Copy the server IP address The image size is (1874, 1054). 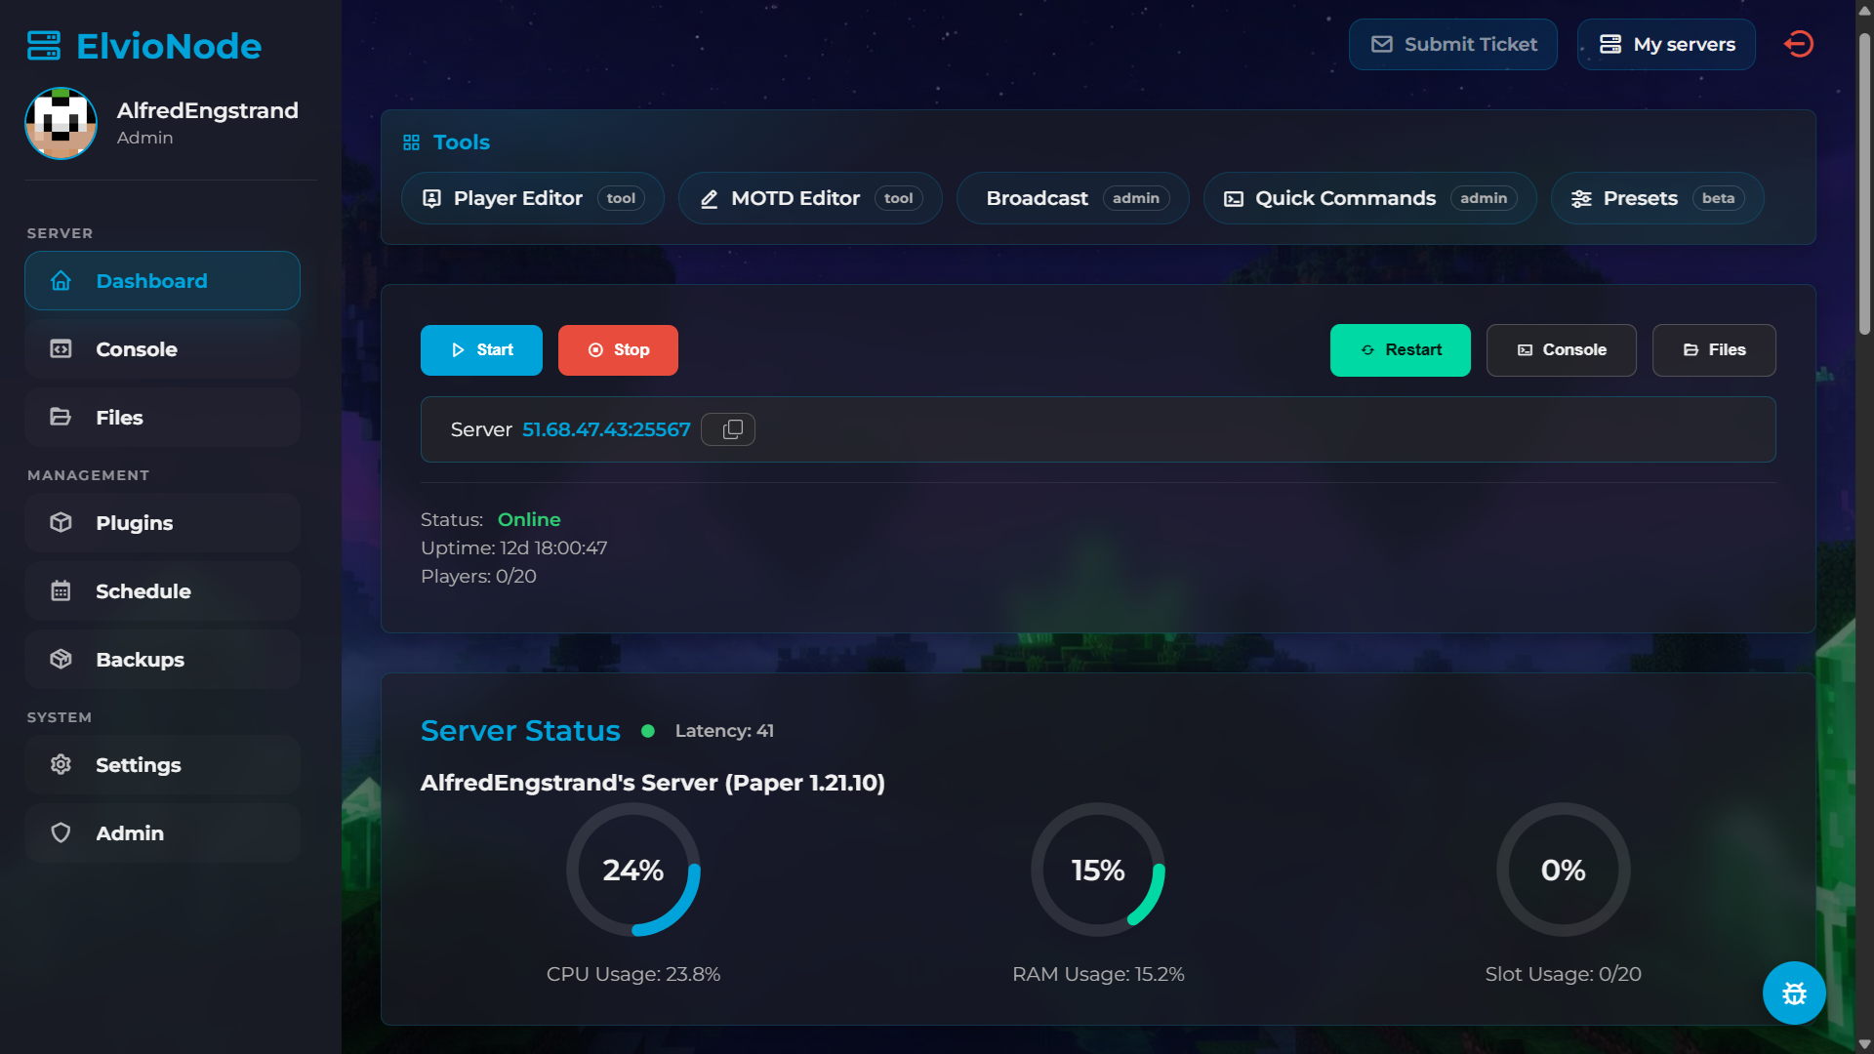click(x=728, y=428)
